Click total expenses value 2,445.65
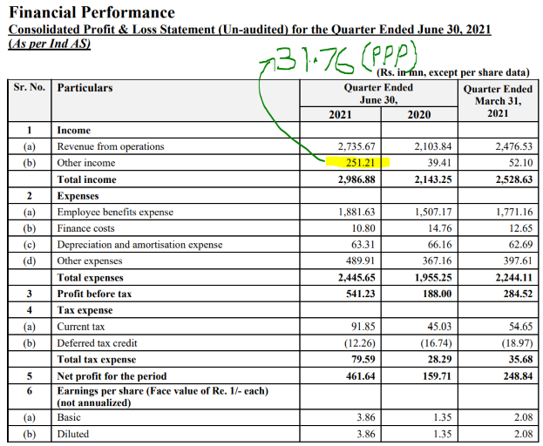 pyautogui.click(x=356, y=278)
